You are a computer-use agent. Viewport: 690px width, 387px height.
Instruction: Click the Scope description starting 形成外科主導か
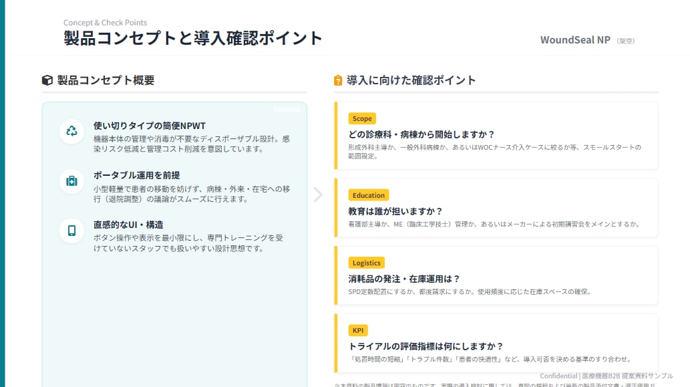pyautogui.click(x=494, y=152)
